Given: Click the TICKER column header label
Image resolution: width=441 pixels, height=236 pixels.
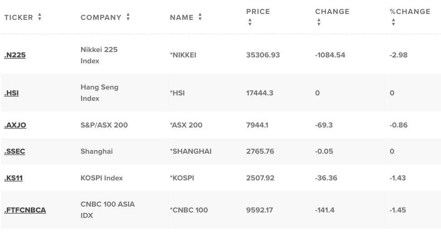Looking at the screenshot, I should pyautogui.click(x=19, y=18).
